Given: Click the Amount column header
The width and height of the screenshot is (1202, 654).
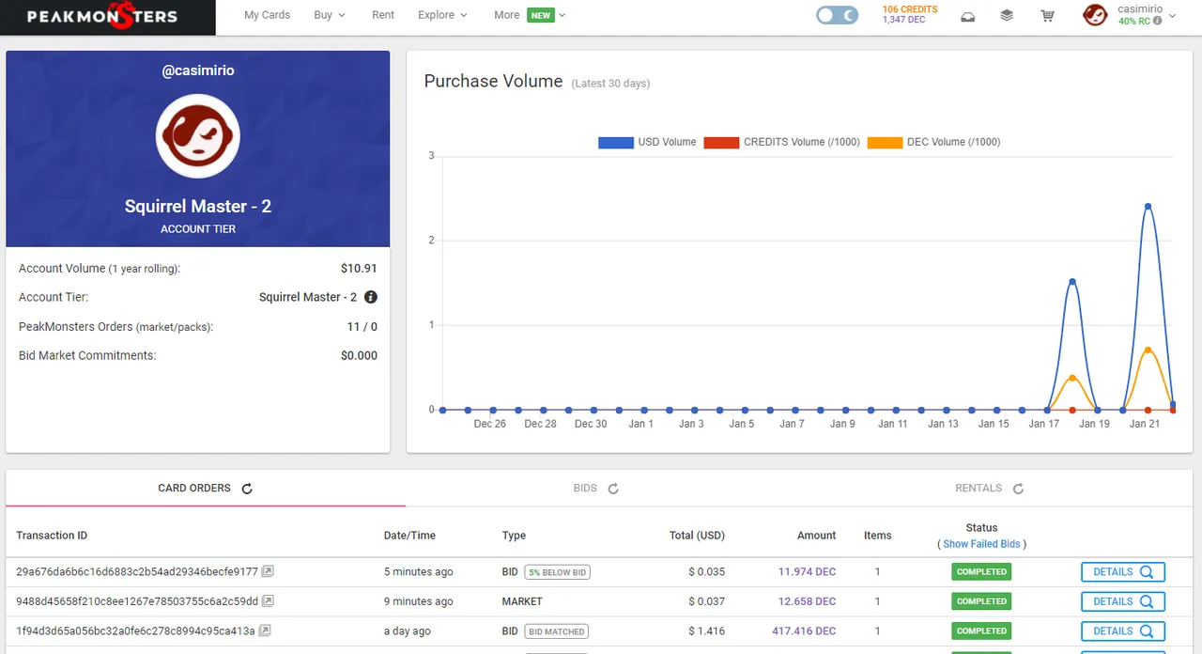Looking at the screenshot, I should pos(816,536).
